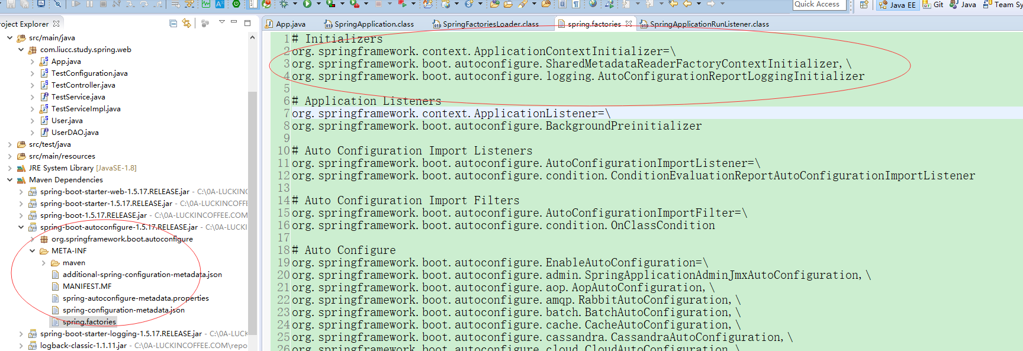Switch to the SpringFactoriesLoader.class tab
The width and height of the screenshot is (1023, 351).
[485, 24]
